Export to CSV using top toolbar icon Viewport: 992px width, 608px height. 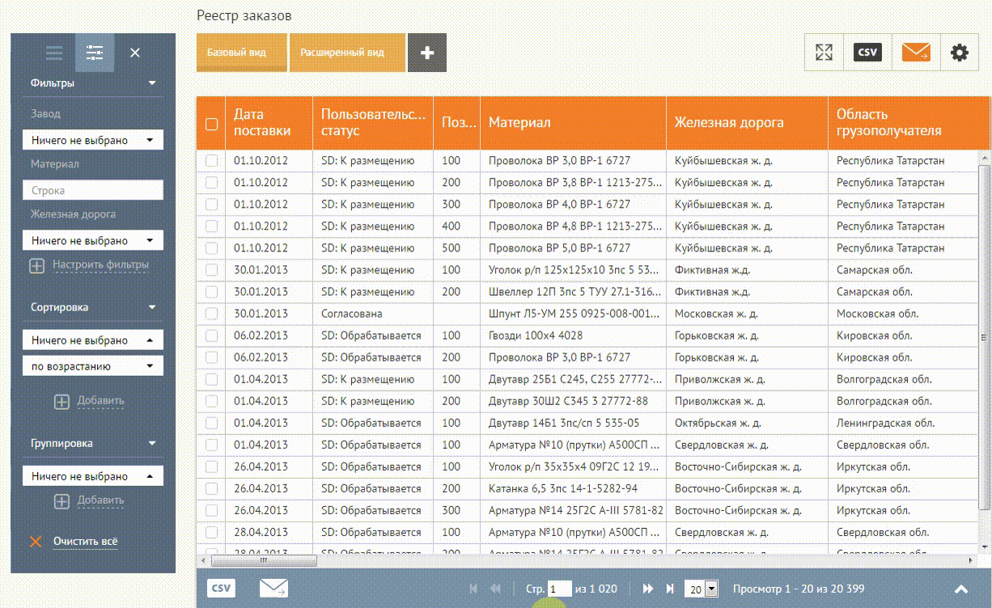(867, 53)
